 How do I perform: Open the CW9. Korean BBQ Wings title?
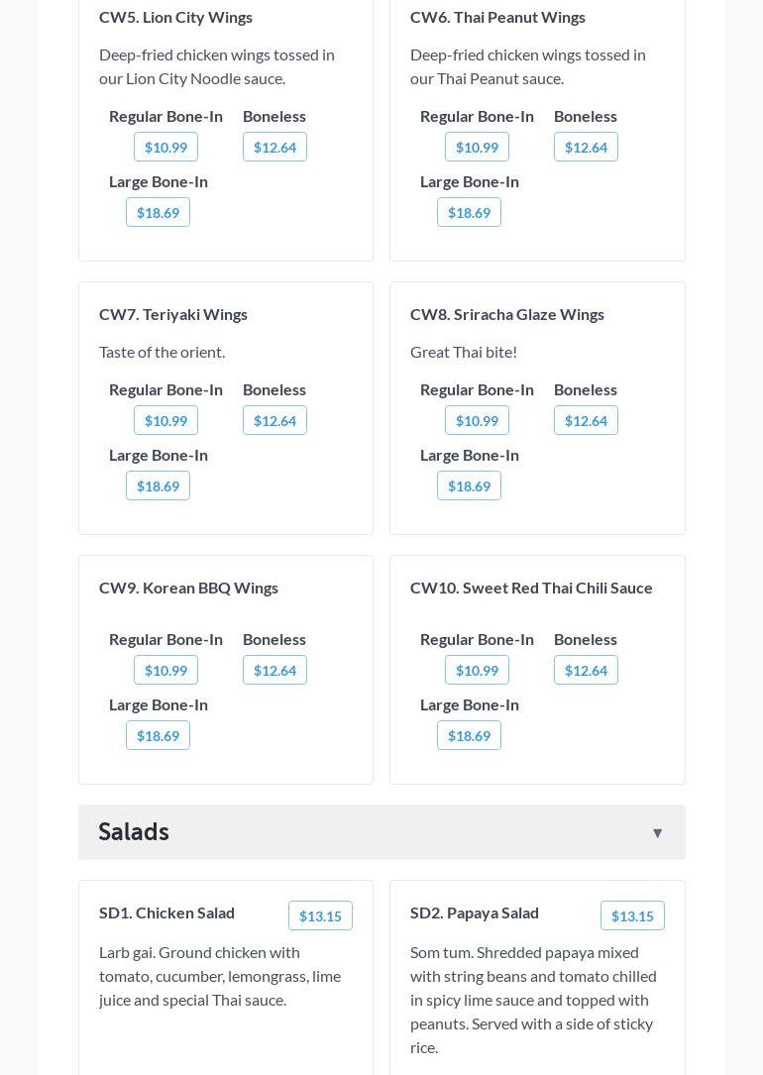pyautogui.click(x=188, y=588)
